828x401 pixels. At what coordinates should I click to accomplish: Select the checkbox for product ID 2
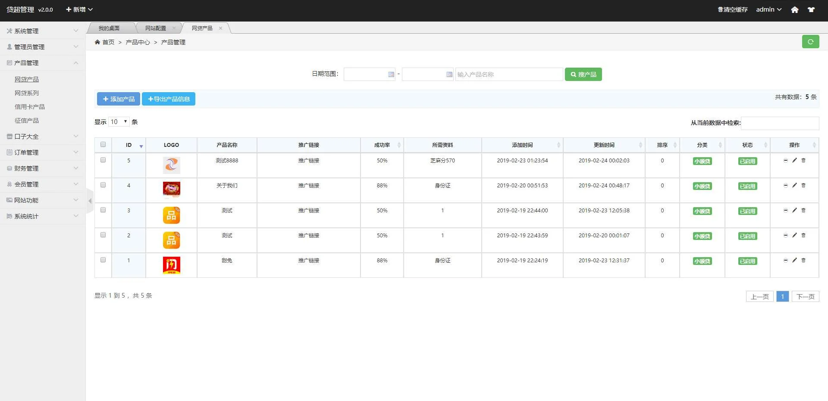point(103,235)
